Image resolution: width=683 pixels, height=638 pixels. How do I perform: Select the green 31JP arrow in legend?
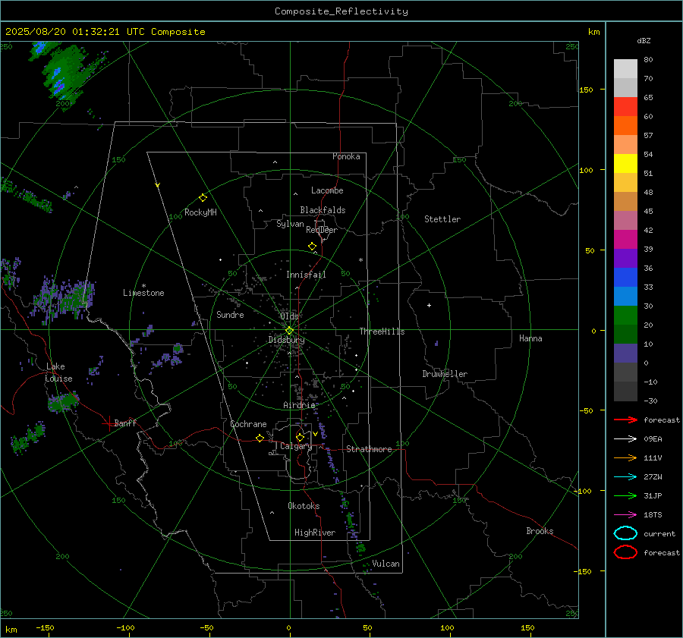point(625,495)
